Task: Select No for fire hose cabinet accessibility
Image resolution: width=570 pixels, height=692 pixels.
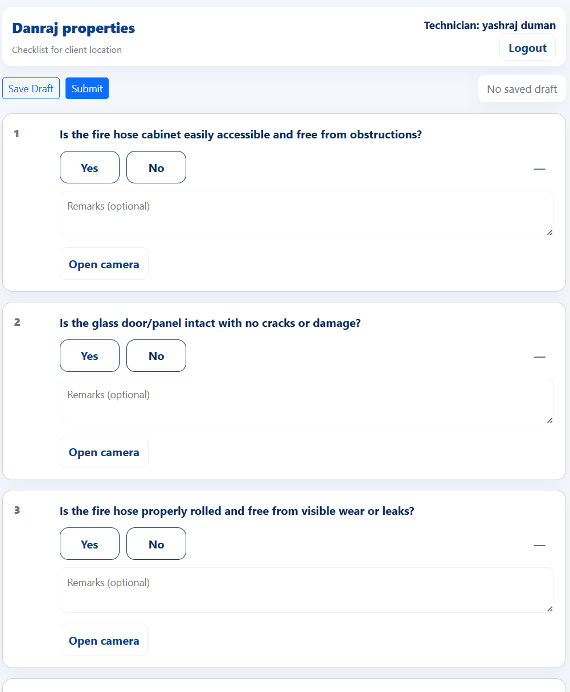Action: (x=156, y=167)
